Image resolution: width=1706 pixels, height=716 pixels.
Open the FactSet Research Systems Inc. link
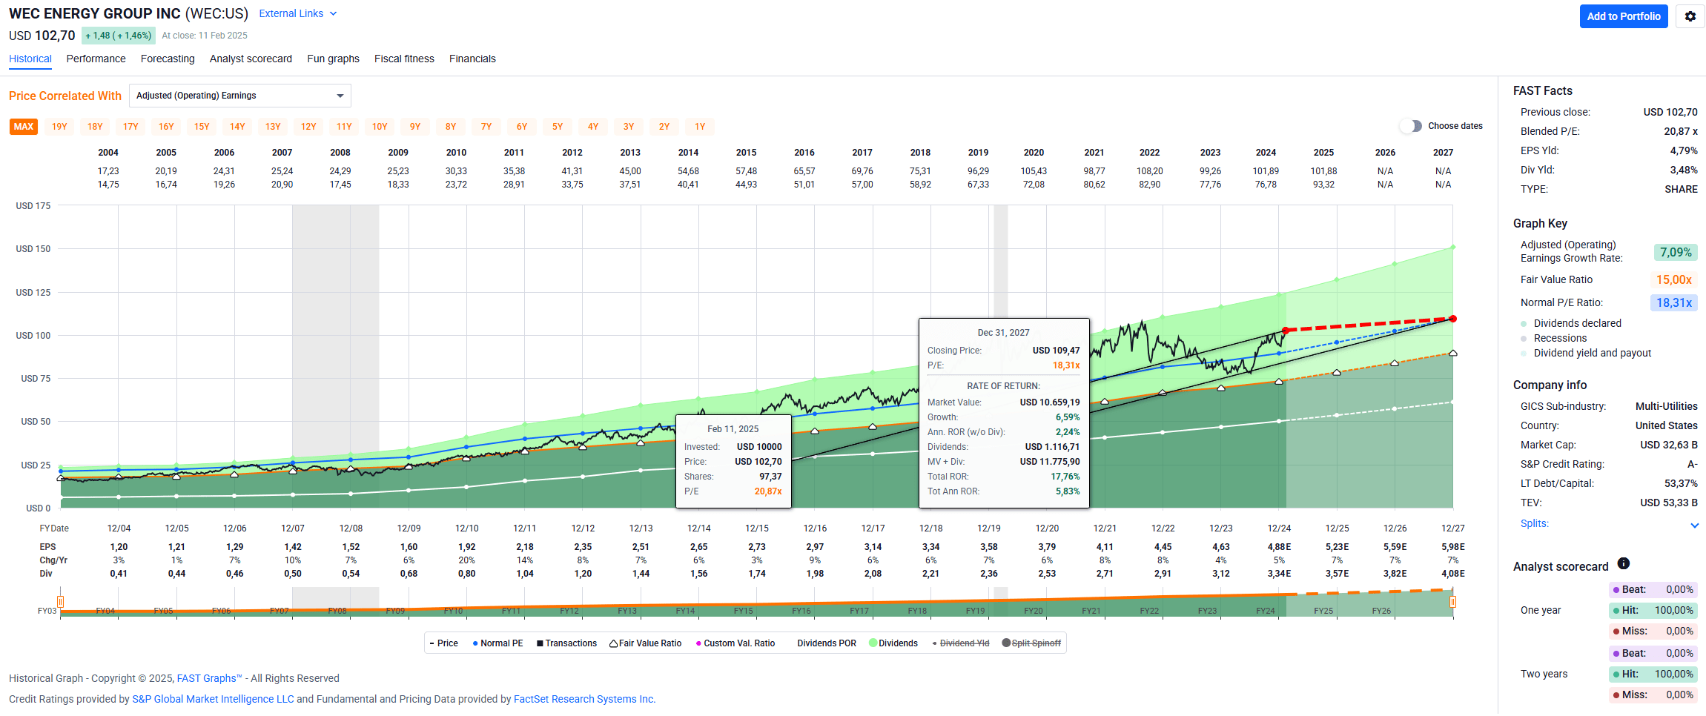coord(584,699)
